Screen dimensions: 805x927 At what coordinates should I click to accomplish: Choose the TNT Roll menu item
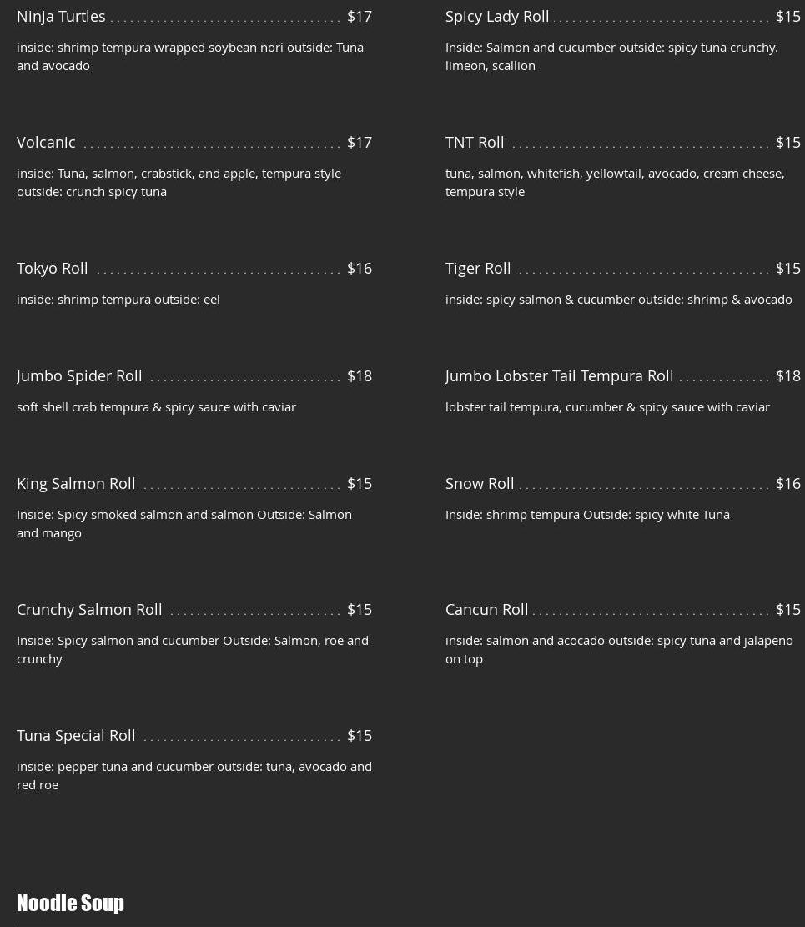[x=475, y=143]
